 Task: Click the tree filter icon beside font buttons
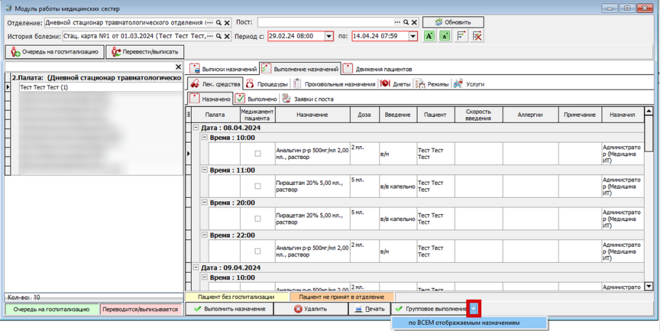(462, 36)
